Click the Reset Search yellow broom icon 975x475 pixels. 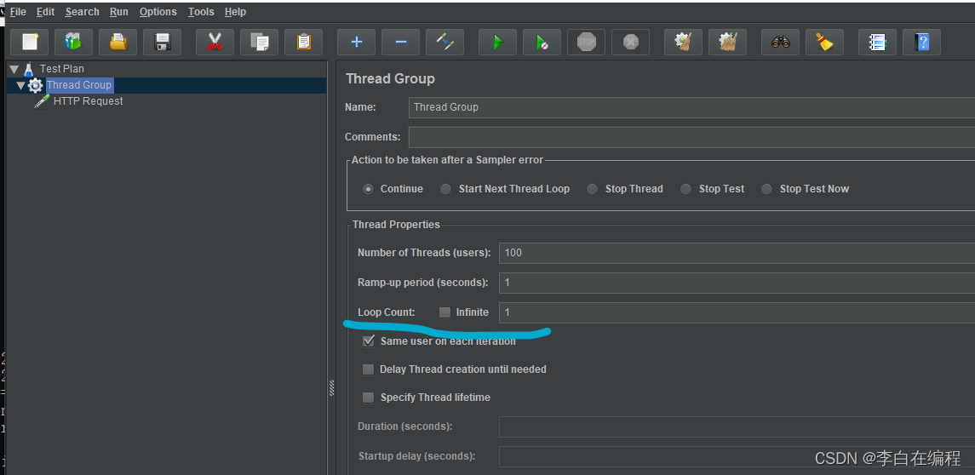(824, 43)
